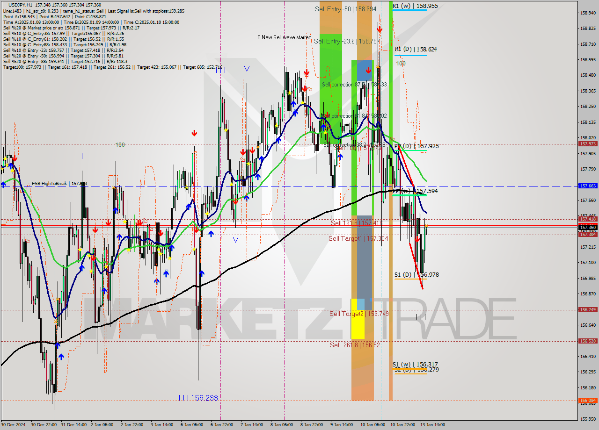Click the '0 New Sell wave started' label
599x430 pixels.
pyautogui.click(x=284, y=37)
